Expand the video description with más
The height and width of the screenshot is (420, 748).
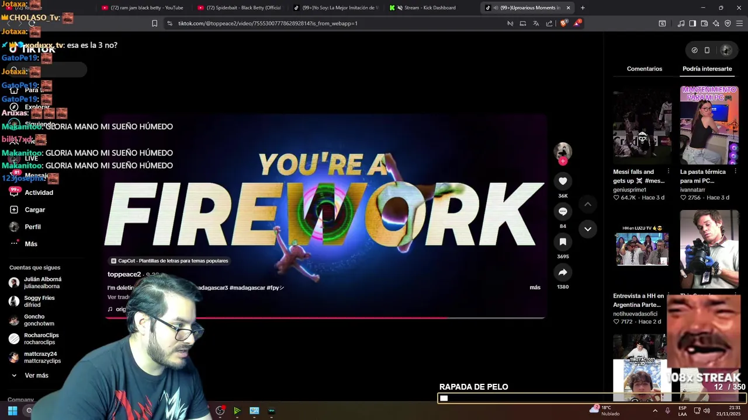pos(535,288)
